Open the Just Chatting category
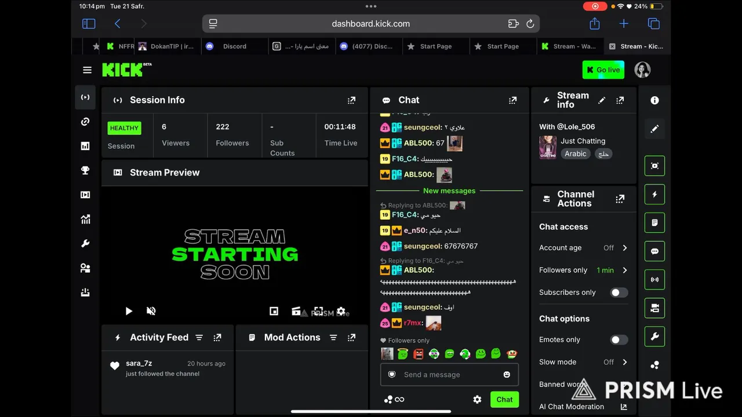742x417 pixels. tap(583, 141)
